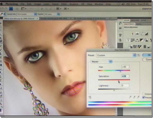Image resolution: width=153 pixels, height=118 pixels.
Task: Open the Arrange Documents dropdown
Action: pyautogui.click(x=59, y=9)
